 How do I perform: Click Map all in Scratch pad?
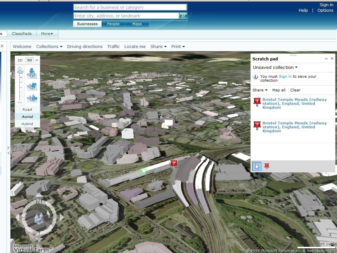[x=279, y=90]
